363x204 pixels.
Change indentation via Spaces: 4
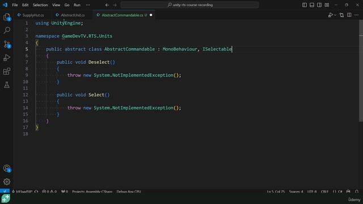296,192
